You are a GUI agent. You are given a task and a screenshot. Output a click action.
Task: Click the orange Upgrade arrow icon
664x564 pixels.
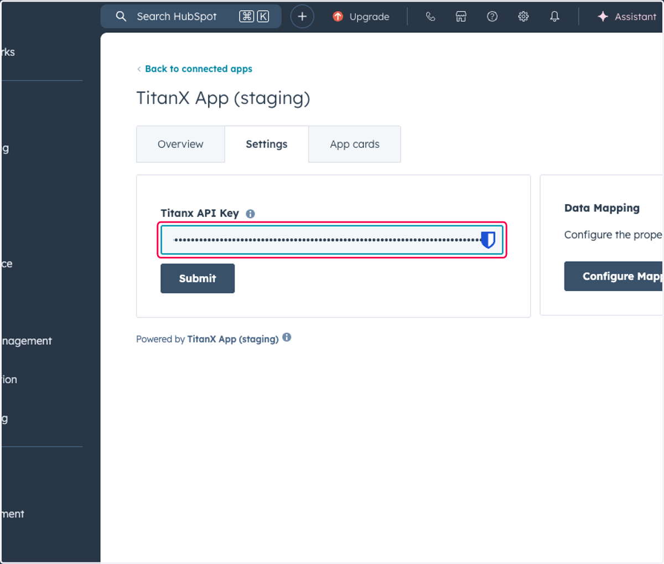[x=338, y=17]
